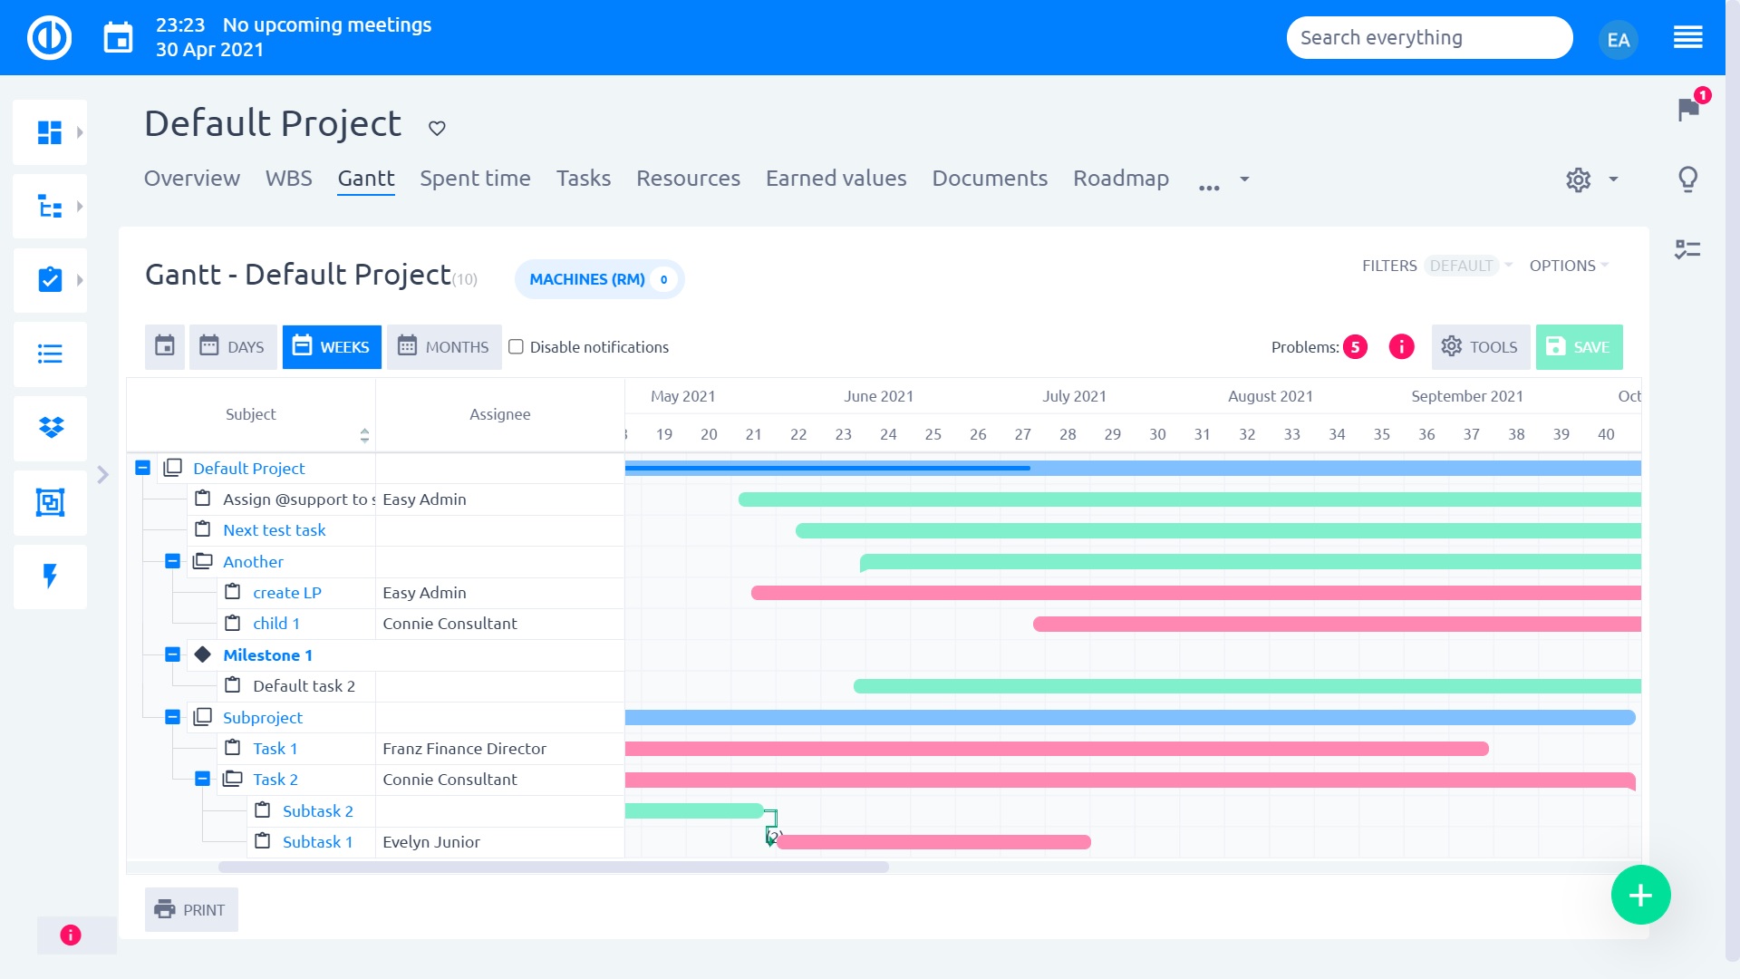Open the Roadmap tab
The height and width of the screenshot is (979, 1740).
[1121, 179]
